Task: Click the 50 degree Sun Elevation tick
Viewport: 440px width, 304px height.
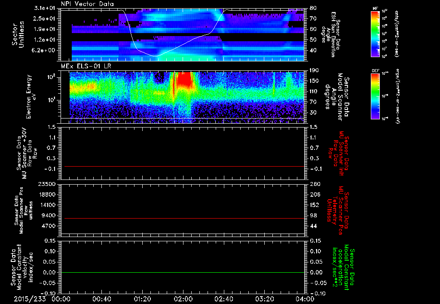Action: [313, 40]
